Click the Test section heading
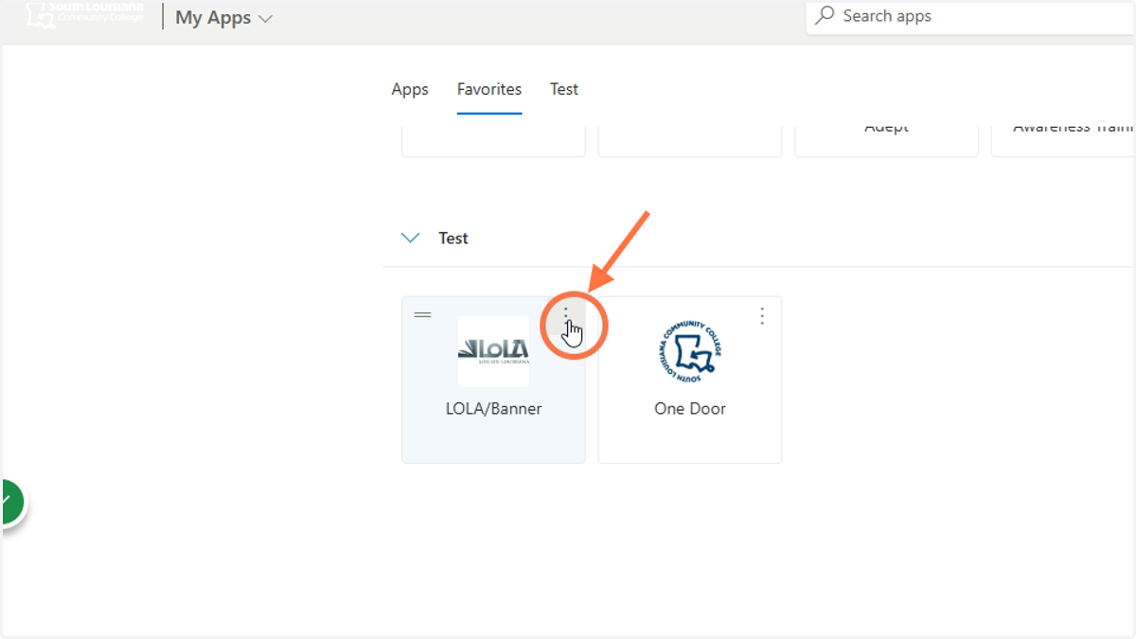The width and height of the screenshot is (1136, 639). tap(453, 239)
